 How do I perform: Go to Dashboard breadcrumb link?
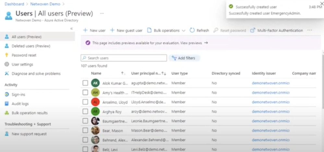14,4
